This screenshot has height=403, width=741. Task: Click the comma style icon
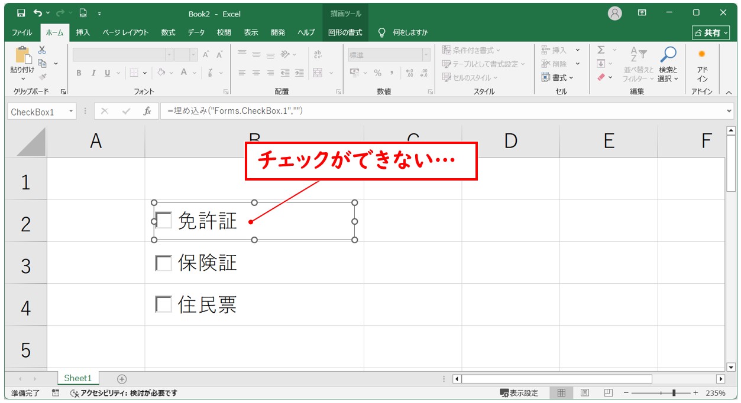[391, 73]
